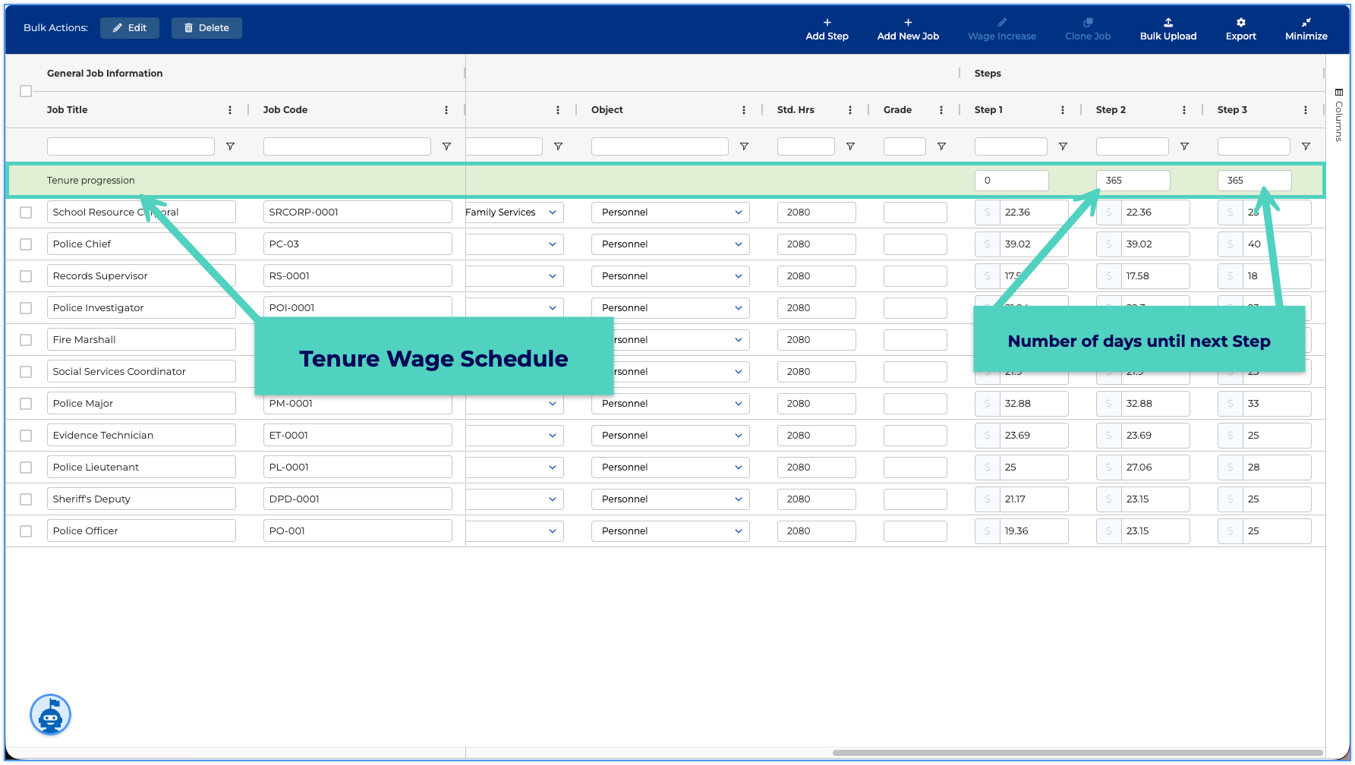Open the Columns side panel tab

tap(1338, 115)
